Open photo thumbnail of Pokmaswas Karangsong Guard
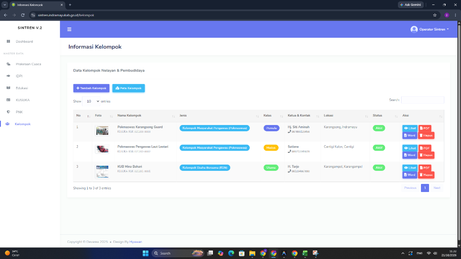This screenshot has height=259, width=461. (102, 131)
